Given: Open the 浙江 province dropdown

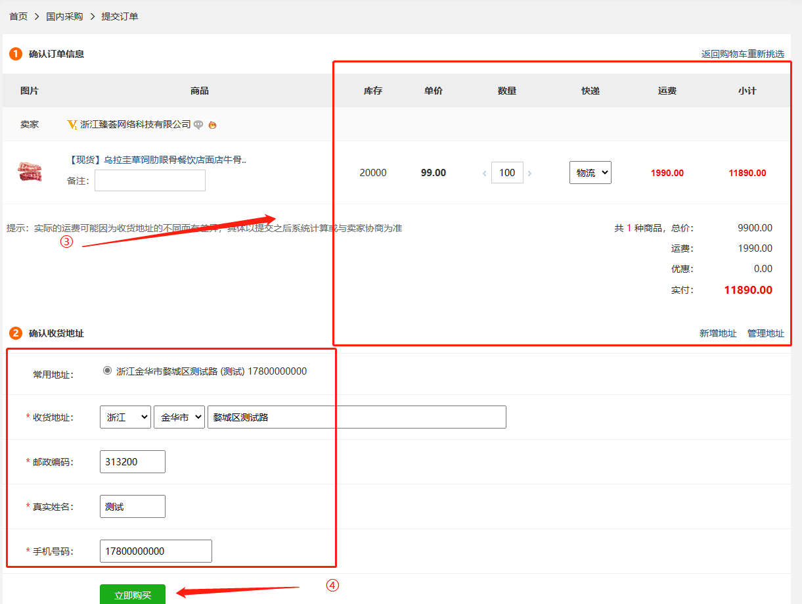Looking at the screenshot, I should [x=125, y=417].
